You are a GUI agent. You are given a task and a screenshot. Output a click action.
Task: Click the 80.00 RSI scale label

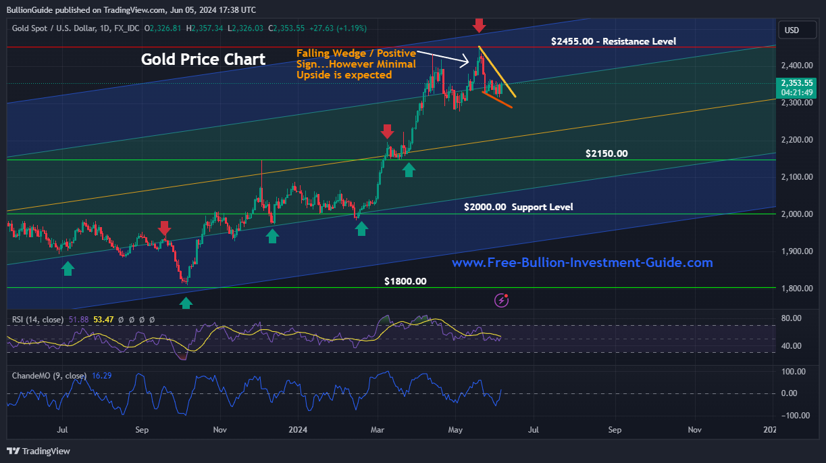[x=792, y=318]
